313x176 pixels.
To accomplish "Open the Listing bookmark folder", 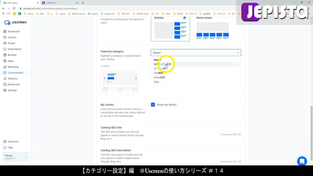I will click(x=28, y=14).
